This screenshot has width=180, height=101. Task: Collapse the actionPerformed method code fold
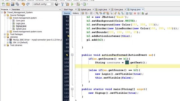tap(72, 55)
